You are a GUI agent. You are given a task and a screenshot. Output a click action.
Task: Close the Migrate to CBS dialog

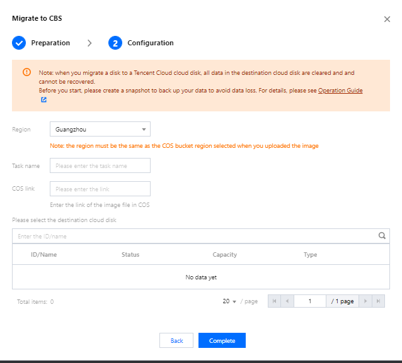pyautogui.click(x=387, y=20)
